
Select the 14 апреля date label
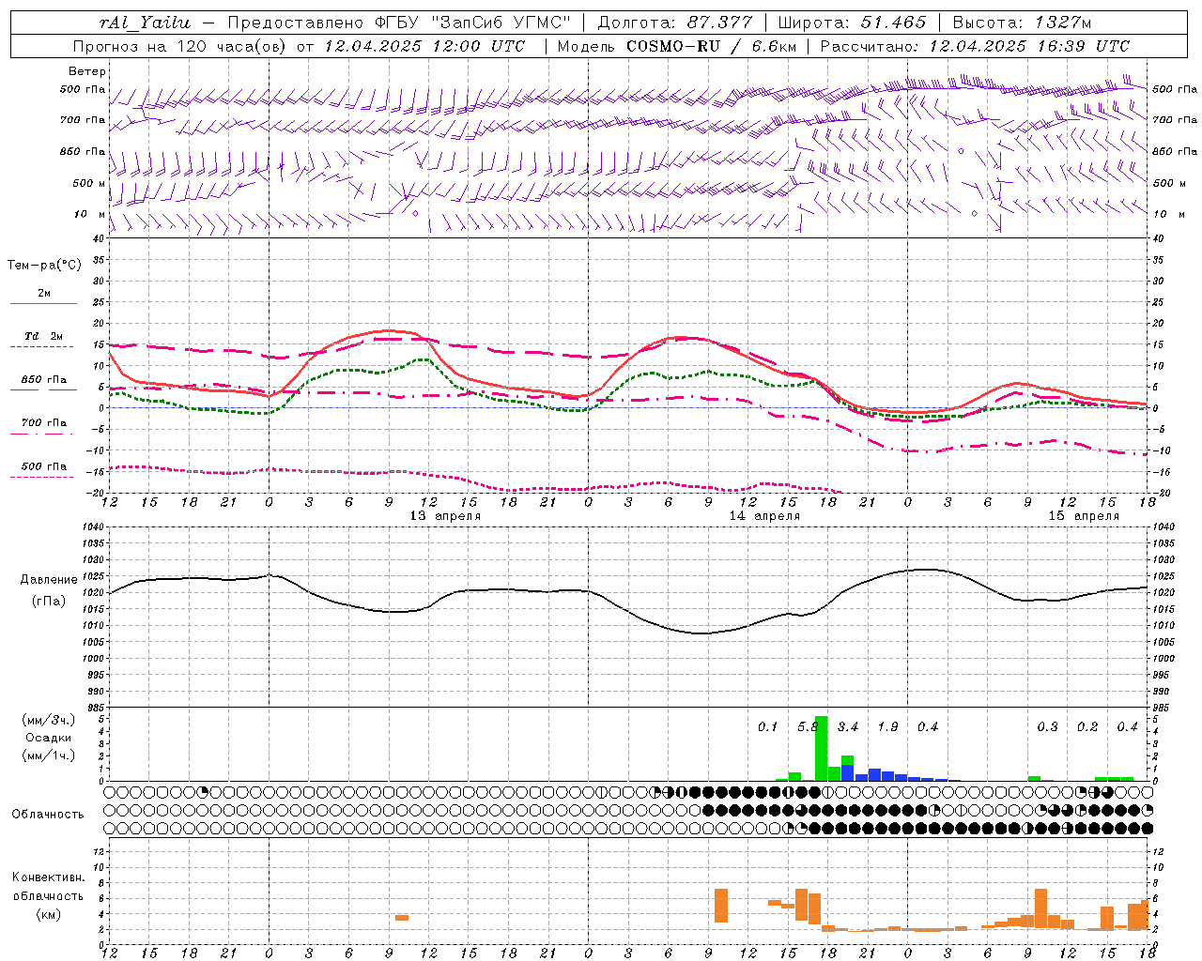[x=764, y=516]
